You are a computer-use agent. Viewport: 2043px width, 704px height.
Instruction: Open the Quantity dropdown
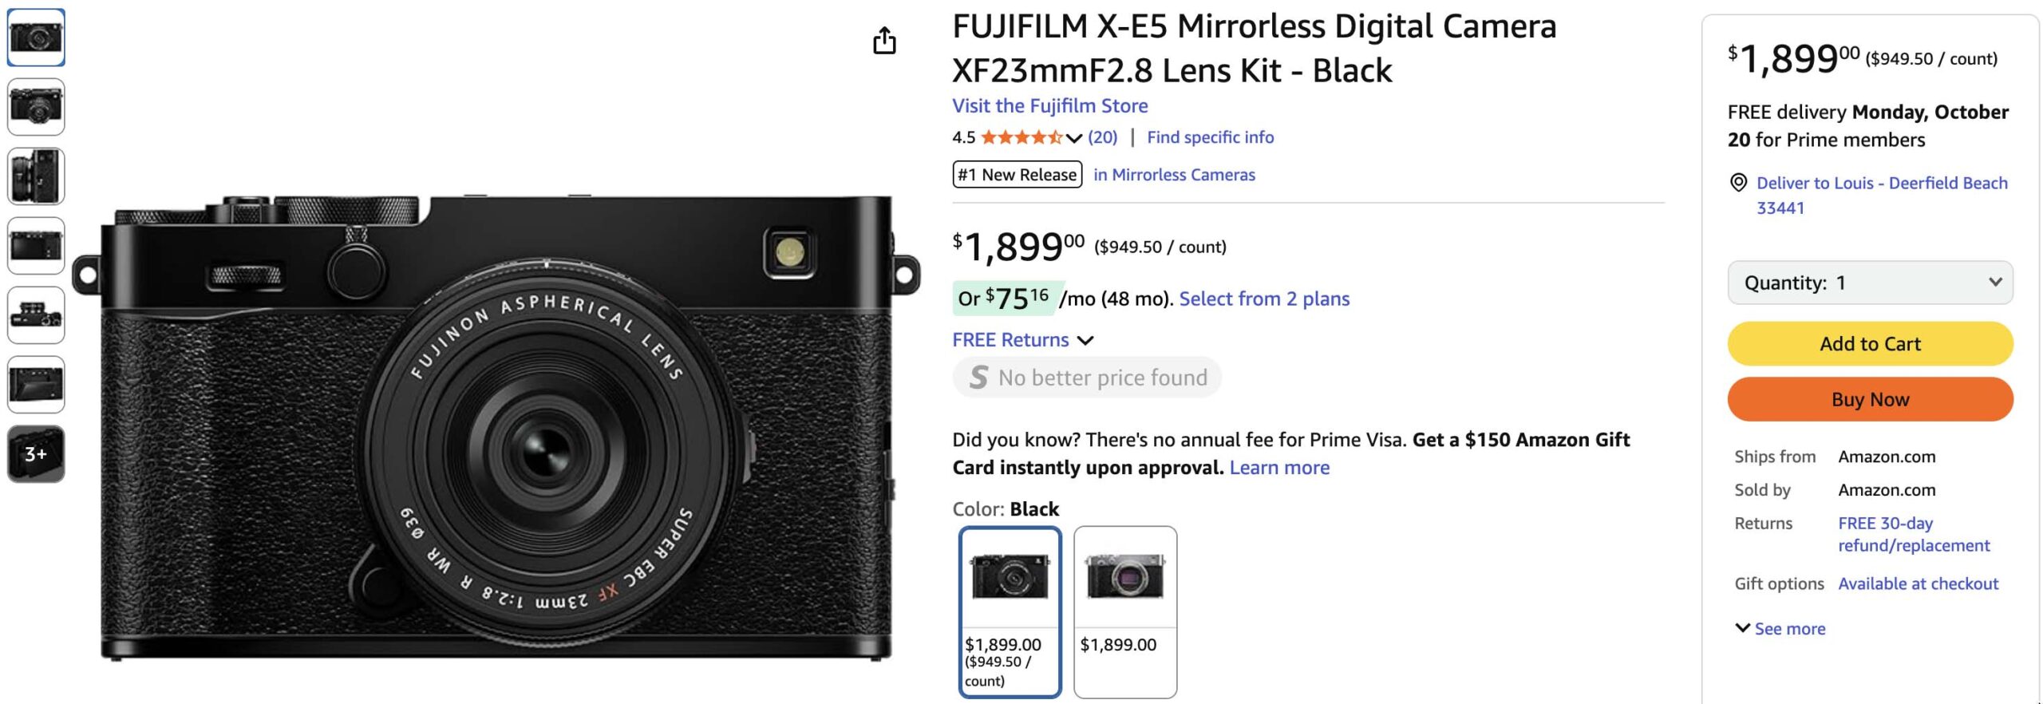point(1869,283)
